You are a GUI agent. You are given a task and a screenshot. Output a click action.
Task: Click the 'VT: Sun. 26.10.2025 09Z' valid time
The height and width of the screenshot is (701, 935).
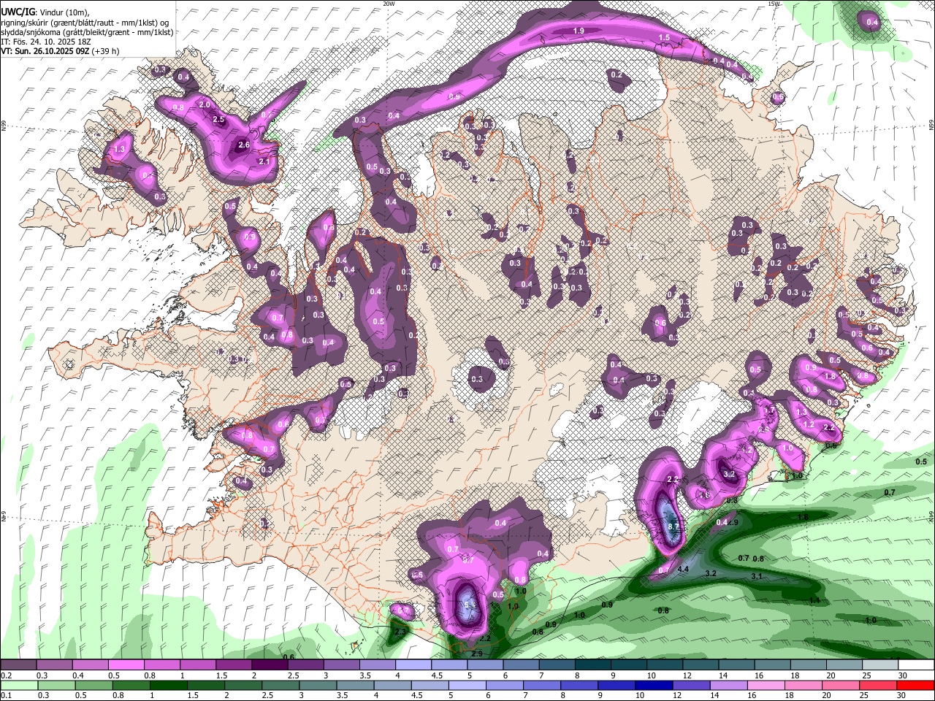(45, 51)
